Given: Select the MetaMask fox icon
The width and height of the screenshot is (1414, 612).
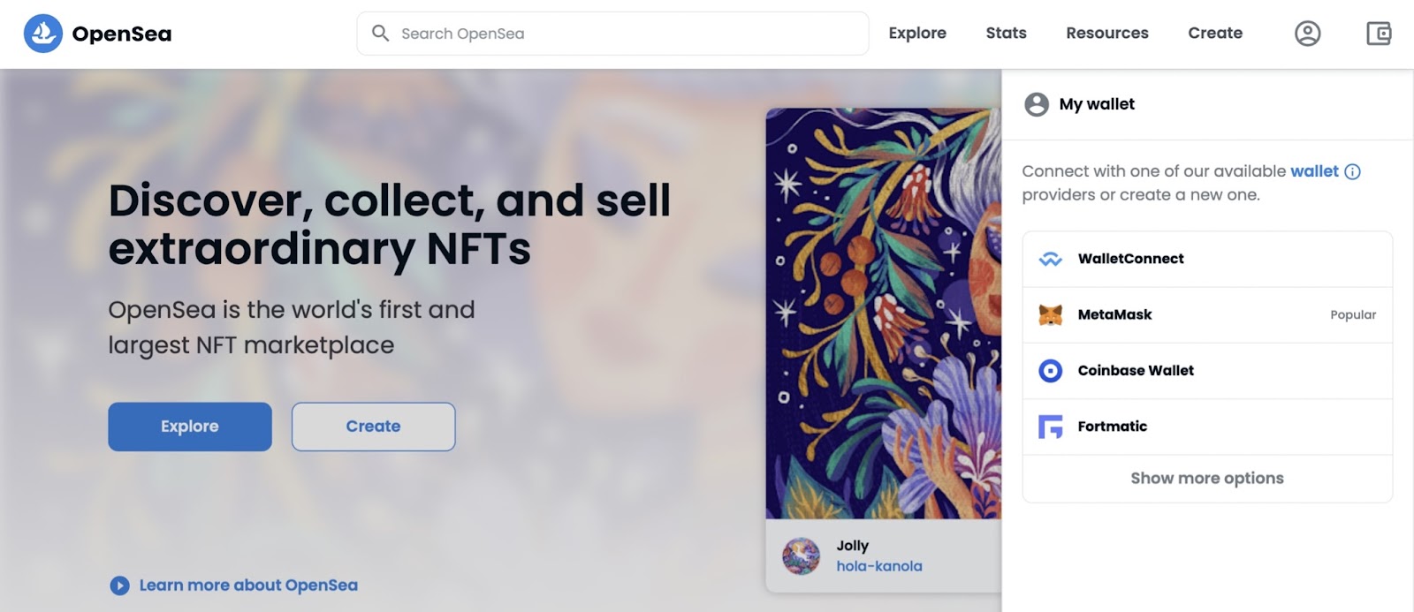Looking at the screenshot, I should click(1051, 314).
